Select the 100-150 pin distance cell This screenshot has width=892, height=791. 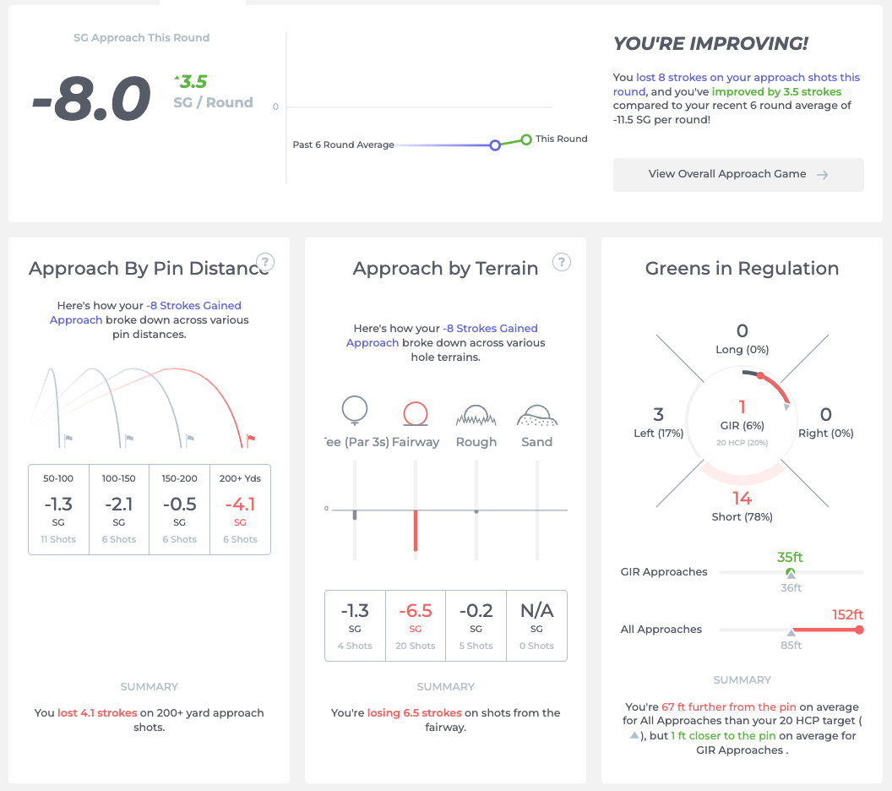119,510
